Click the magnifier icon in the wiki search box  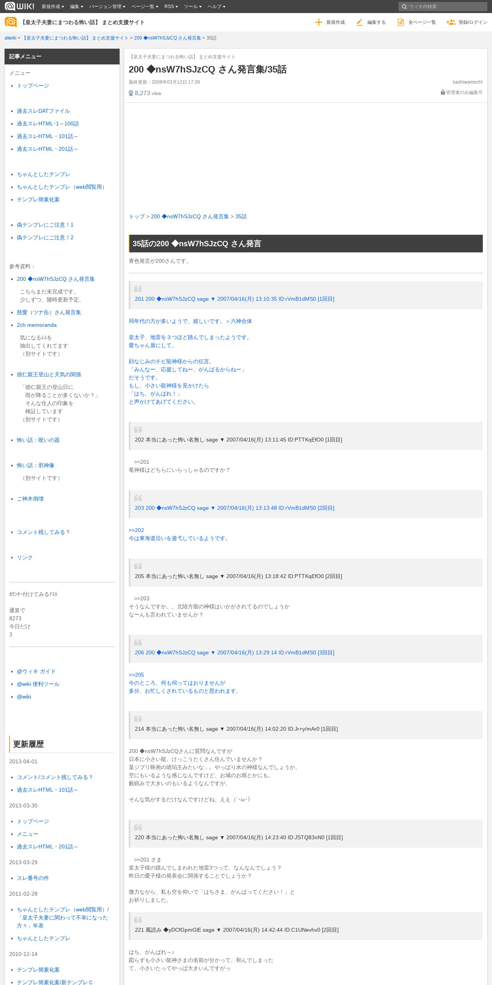point(404,7)
